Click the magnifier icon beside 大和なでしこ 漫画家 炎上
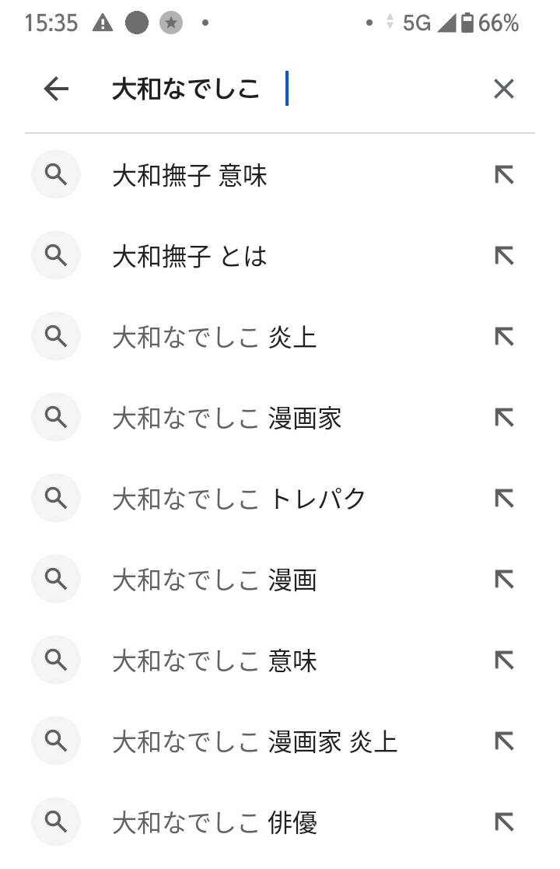Image resolution: width=560 pixels, height=869 pixels. (x=55, y=741)
